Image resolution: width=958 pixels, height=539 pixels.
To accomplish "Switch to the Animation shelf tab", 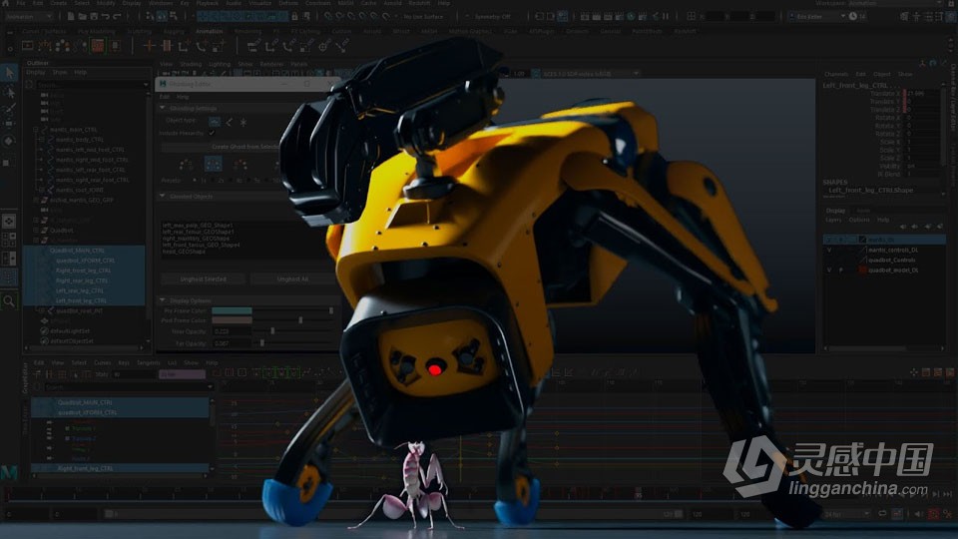I will 209,31.
